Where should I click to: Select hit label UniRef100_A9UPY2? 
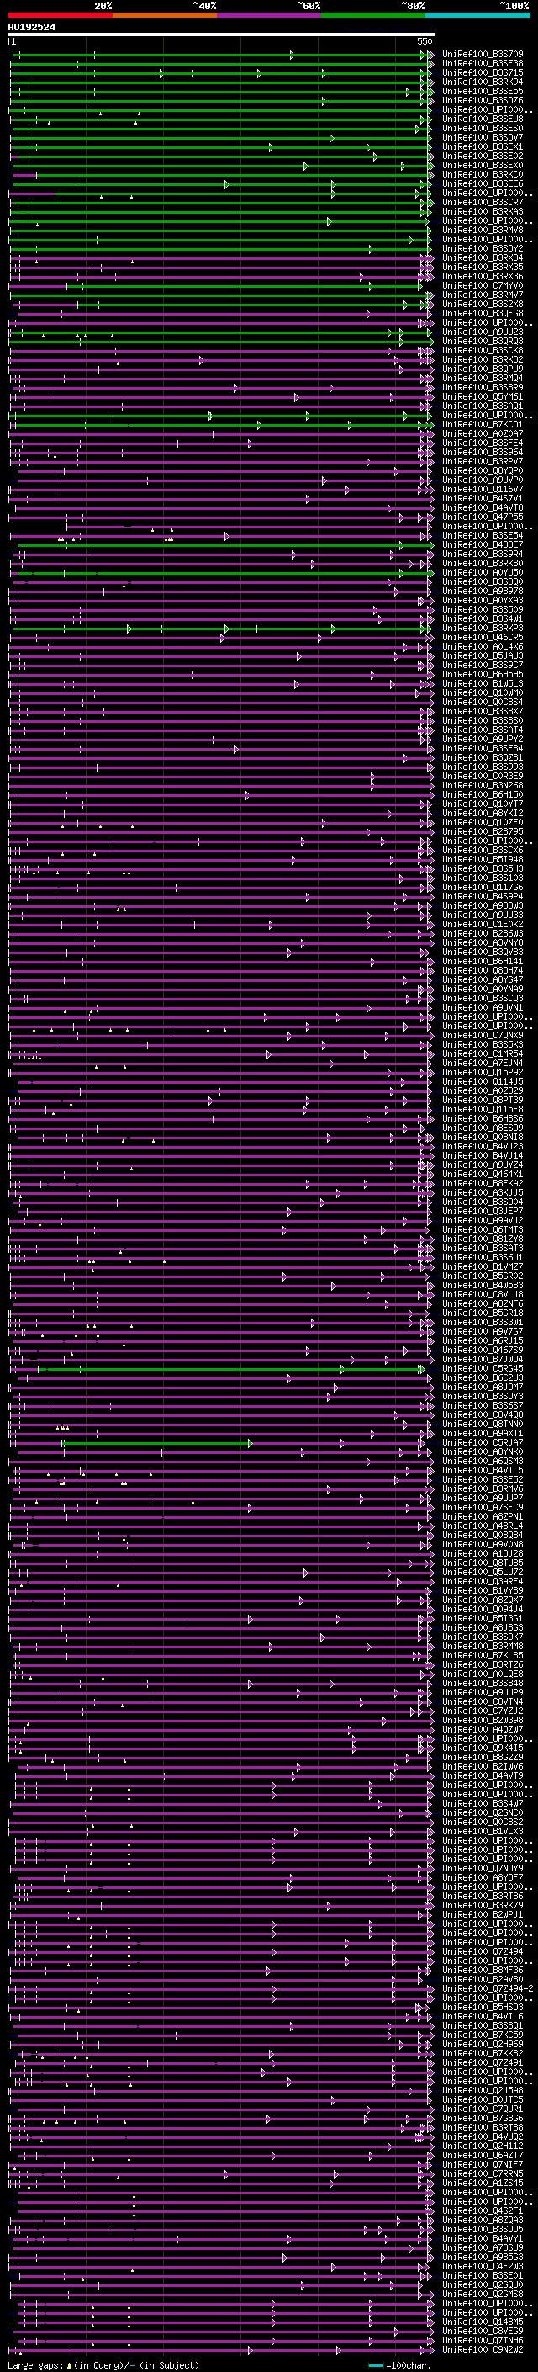pos(483,739)
